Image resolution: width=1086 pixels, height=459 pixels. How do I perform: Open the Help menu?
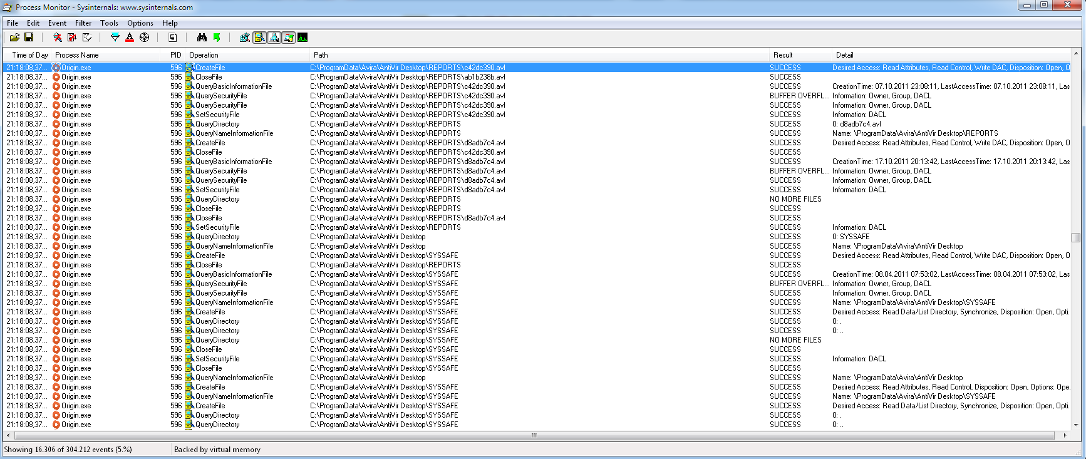pos(170,23)
